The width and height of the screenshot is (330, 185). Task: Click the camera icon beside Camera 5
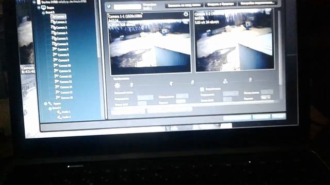(x=55, y=38)
